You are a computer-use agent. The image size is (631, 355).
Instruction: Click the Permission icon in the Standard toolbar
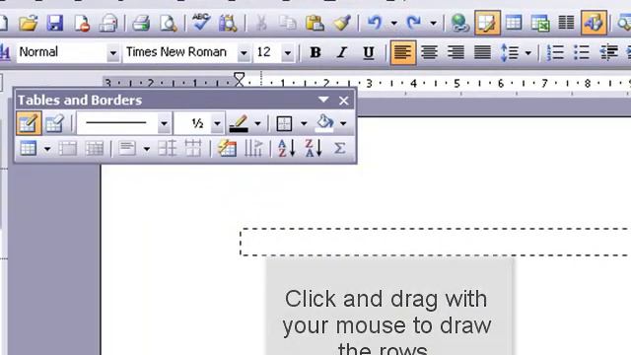pyautogui.click(x=82, y=23)
